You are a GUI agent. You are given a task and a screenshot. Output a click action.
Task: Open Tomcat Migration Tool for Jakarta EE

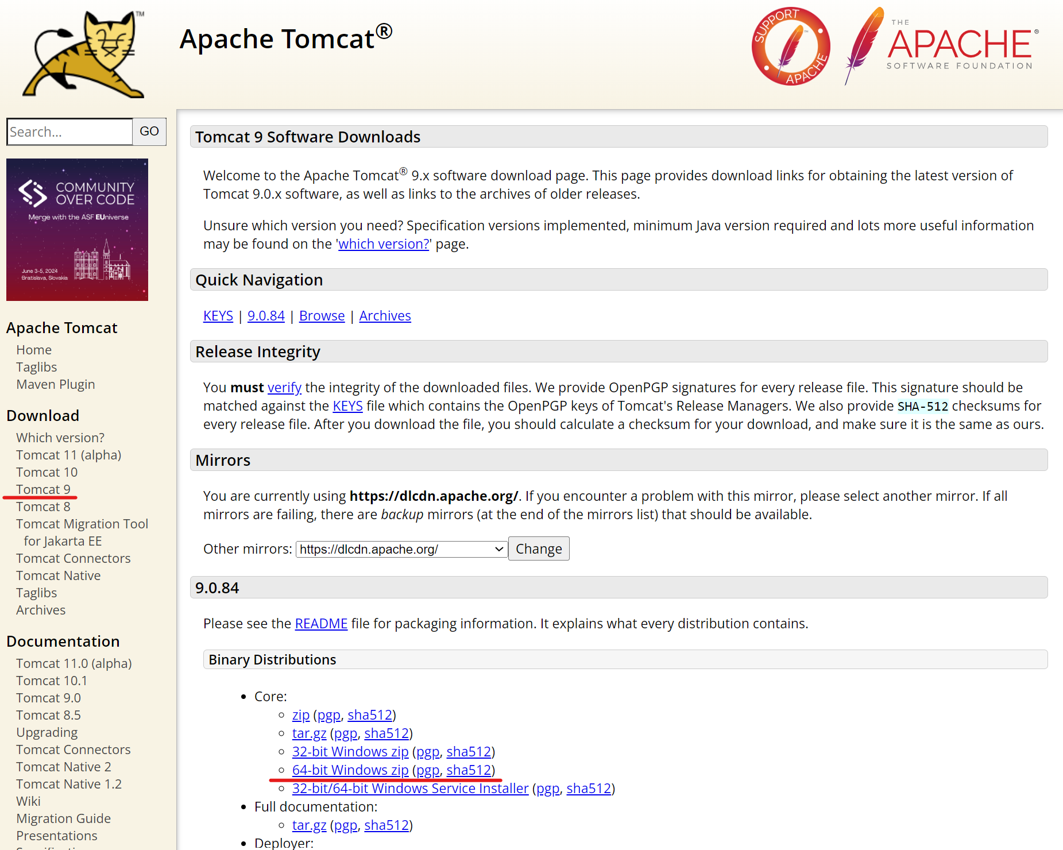click(82, 532)
